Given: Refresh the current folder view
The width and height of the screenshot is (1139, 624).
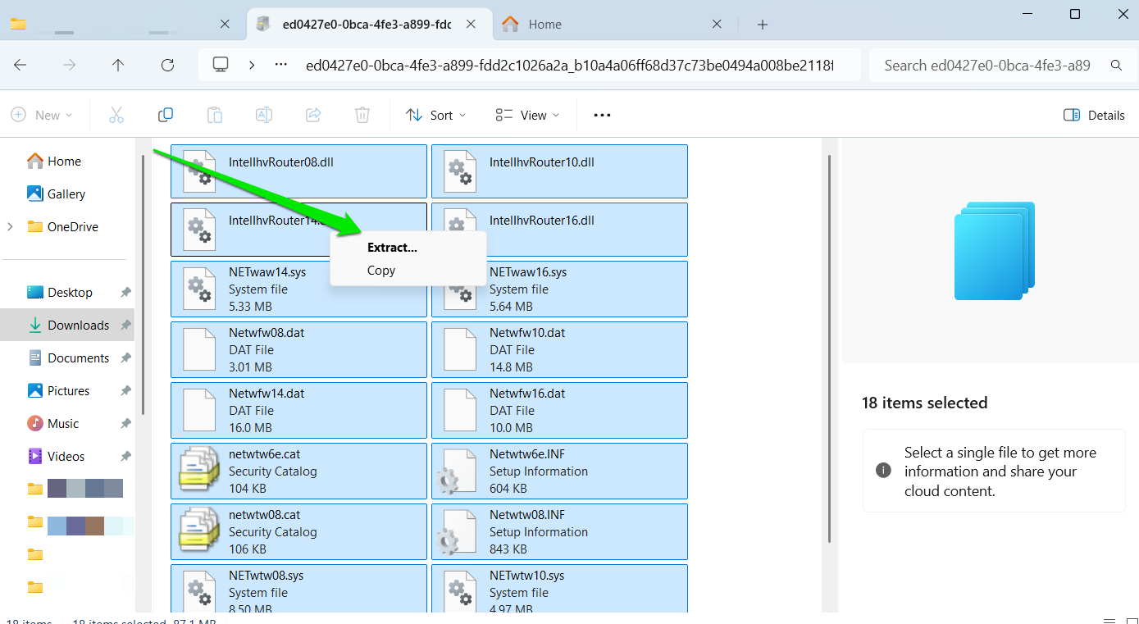Looking at the screenshot, I should tap(167, 66).
